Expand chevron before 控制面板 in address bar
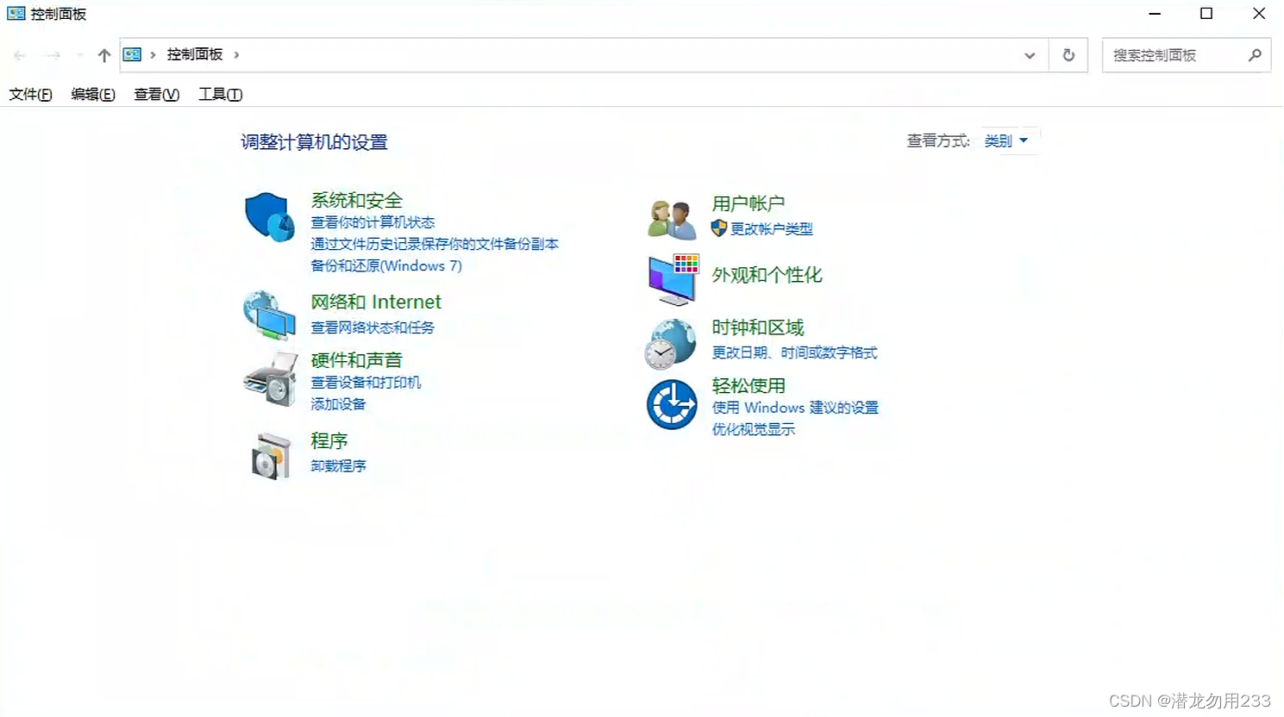Screen dimensions: 1284x717 click(153, 54)
